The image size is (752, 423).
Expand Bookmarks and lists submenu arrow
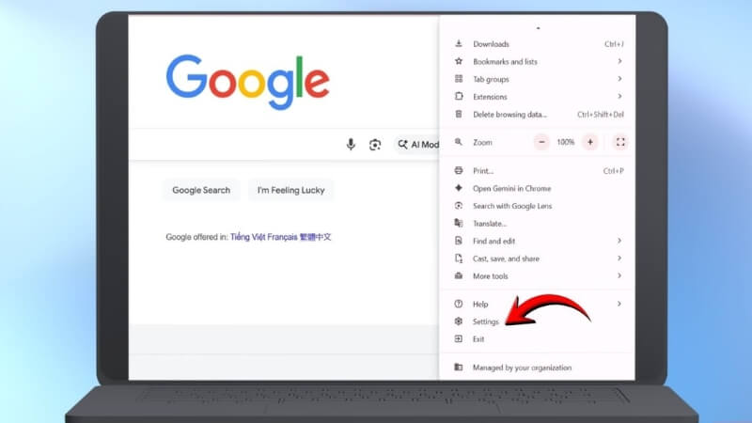[619, 61]
